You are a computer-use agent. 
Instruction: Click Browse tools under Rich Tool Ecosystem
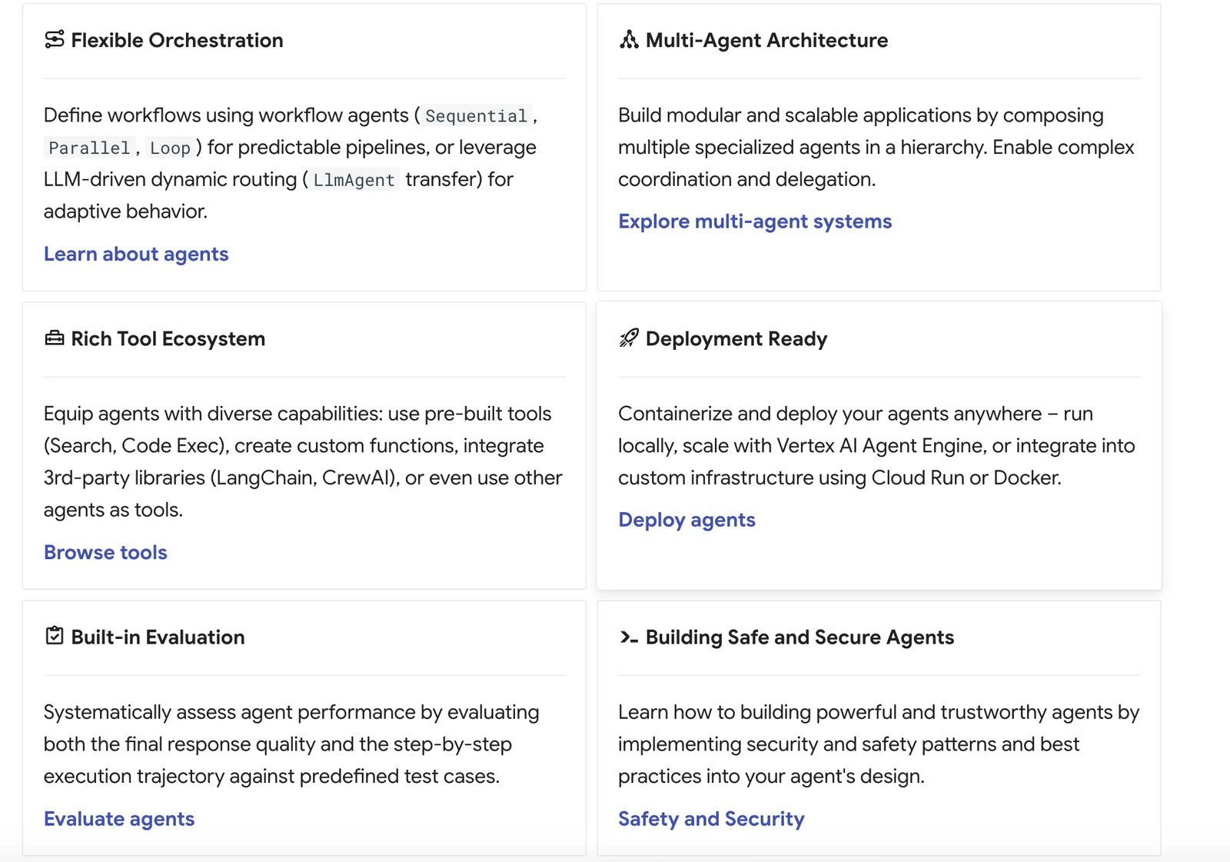[x=105, y=552]
